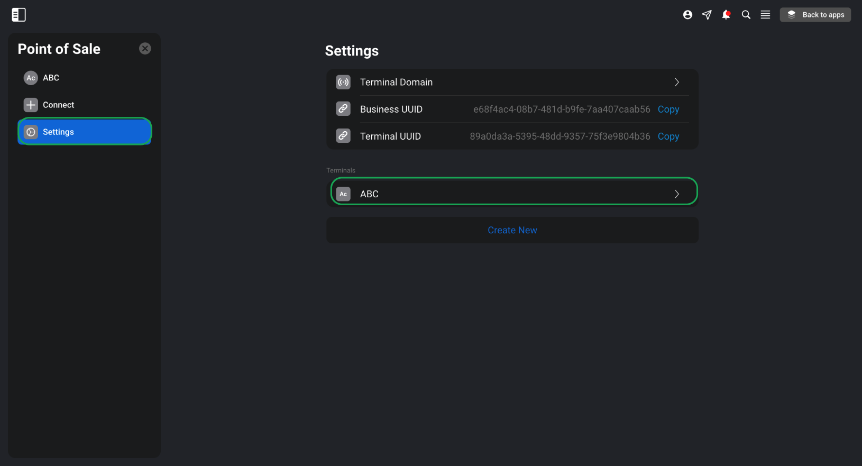Image resolution: width=862 pixels, height=466 pixels.
Task: Click the Business UUID link icon
Action: pyautogui.click(x=343, y=109)
